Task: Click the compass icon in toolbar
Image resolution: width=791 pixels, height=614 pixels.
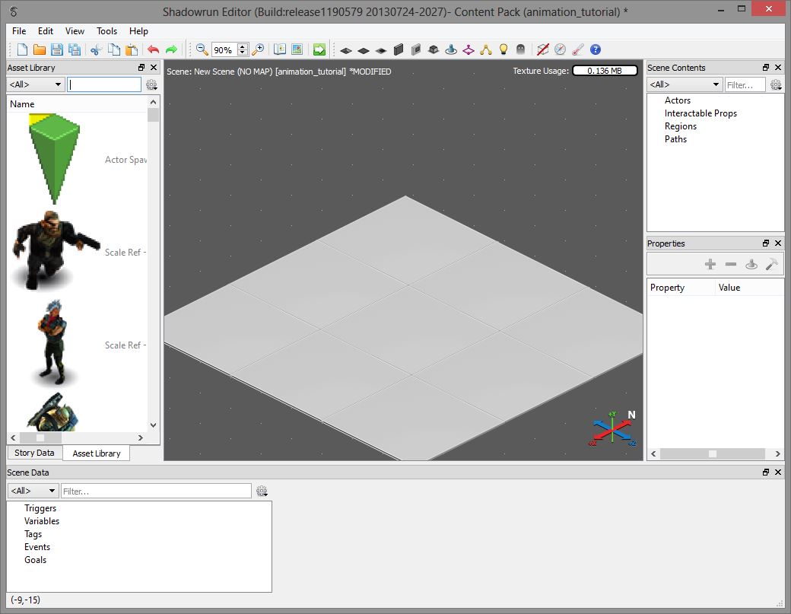Action: pos(561,49)
